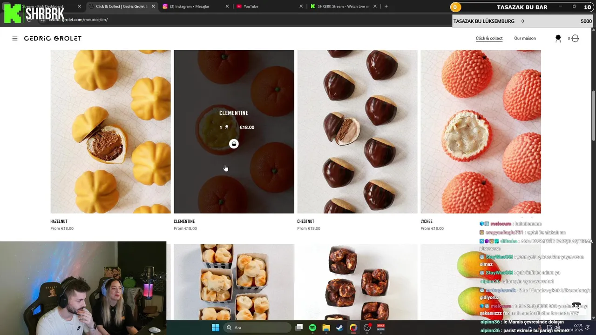The image size is (596, 335).
Task: Open the Our maison header link
Action: click(x=525, y=39)
